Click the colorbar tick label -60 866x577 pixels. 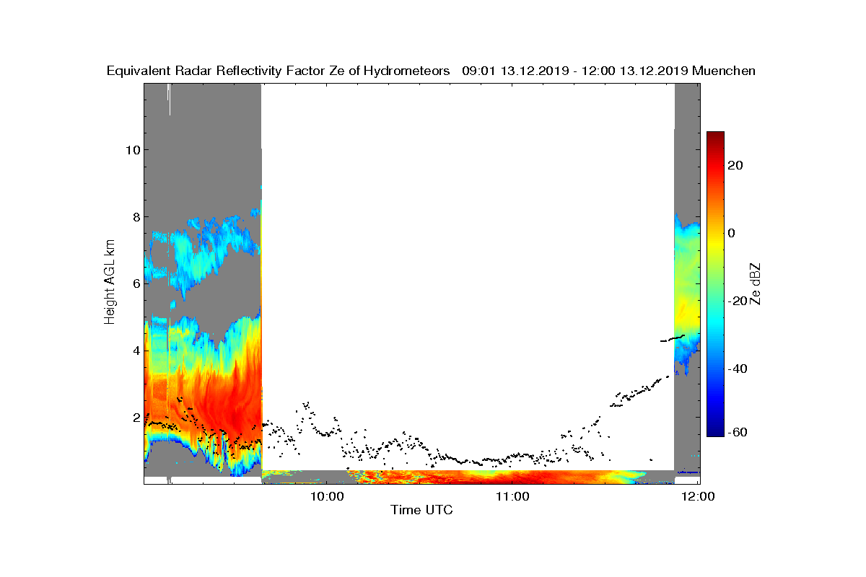coord(738,432)
